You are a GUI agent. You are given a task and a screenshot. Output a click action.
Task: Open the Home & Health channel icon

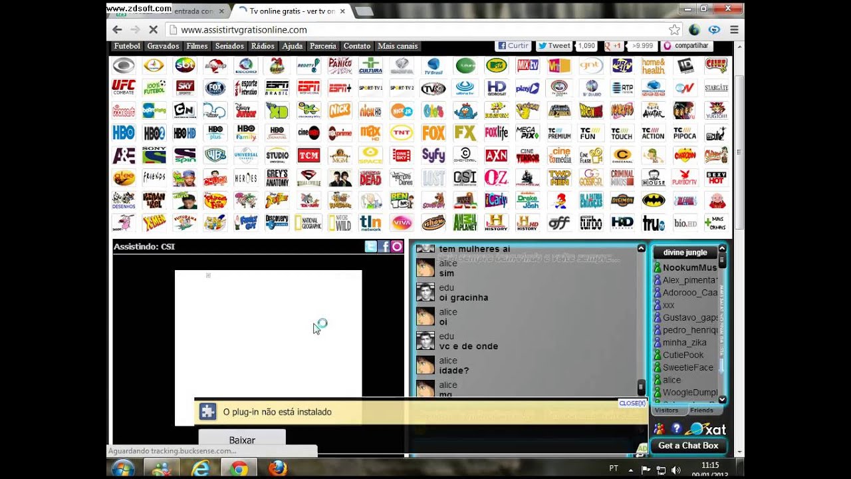pos(653,65)
